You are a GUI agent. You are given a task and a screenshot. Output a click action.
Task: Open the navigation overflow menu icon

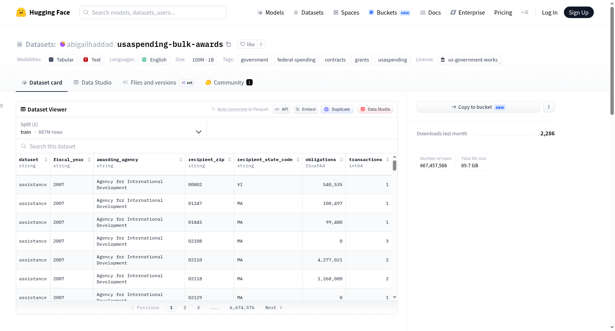click(525, 12)
